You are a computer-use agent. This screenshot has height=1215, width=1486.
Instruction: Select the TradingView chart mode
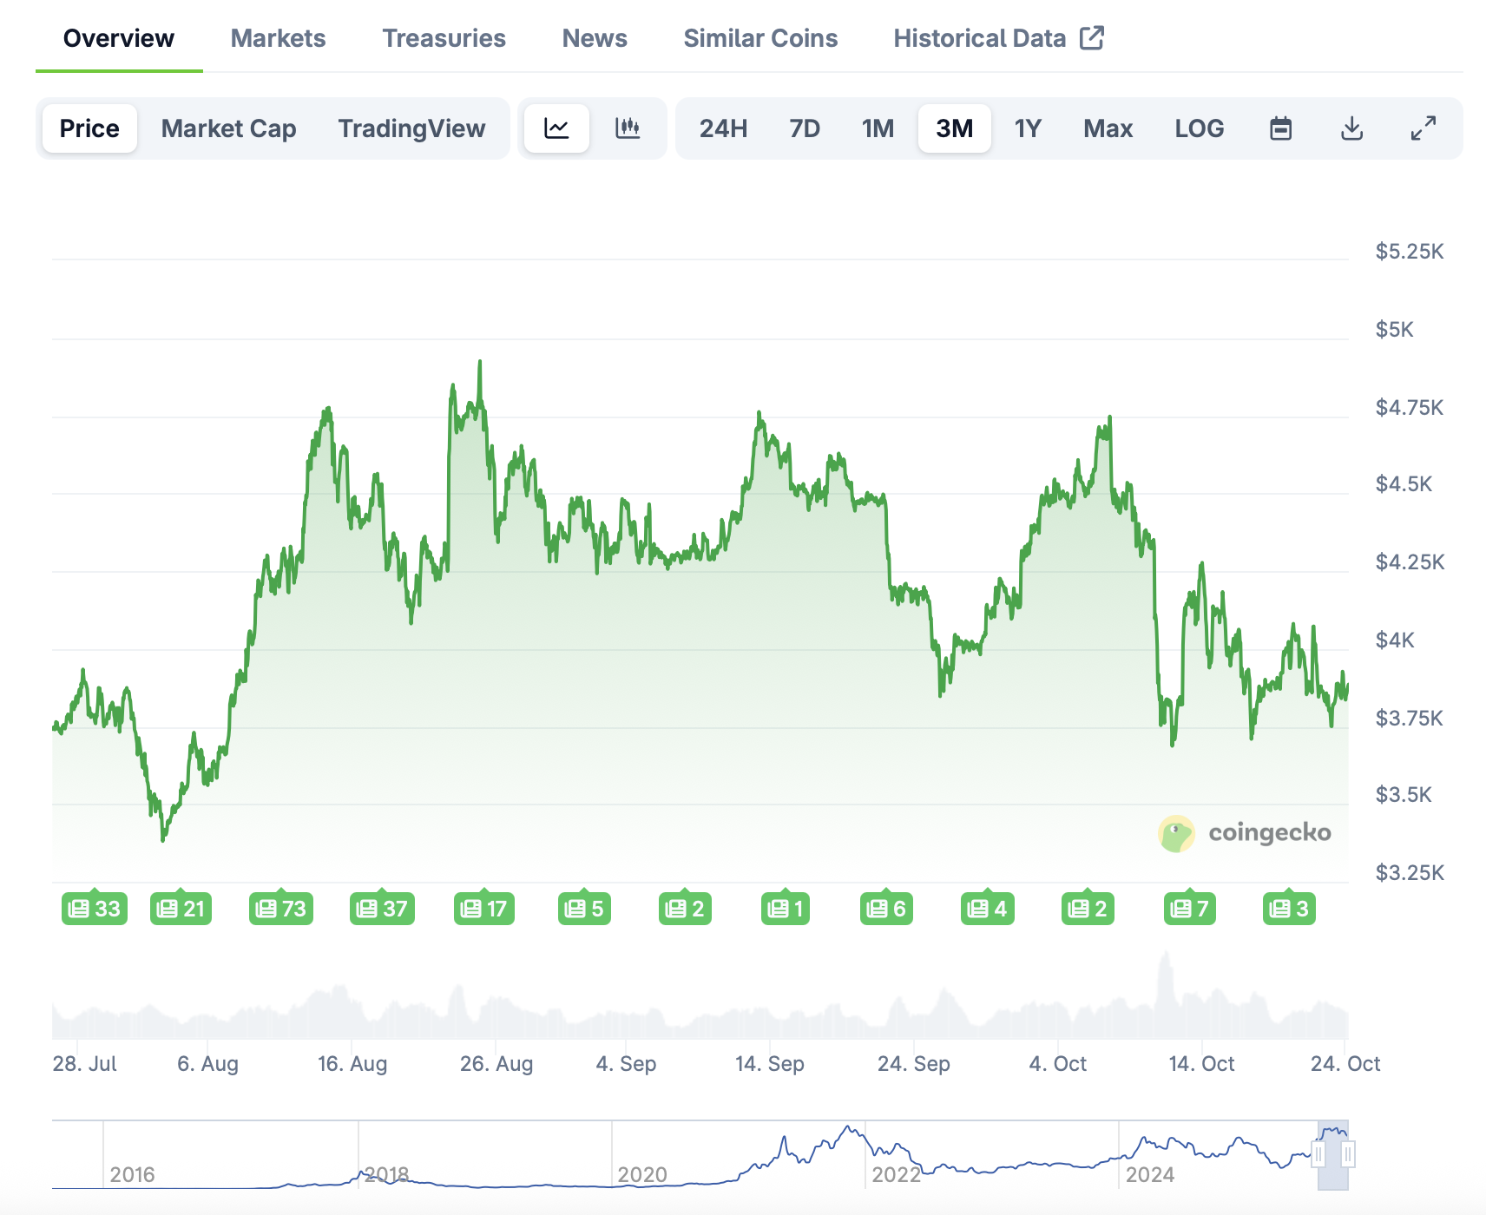tap(411, 128)
